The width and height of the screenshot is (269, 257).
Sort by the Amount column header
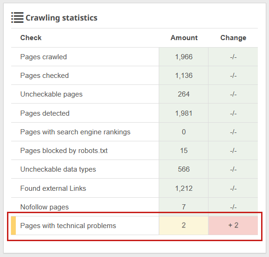click(x=184, y=38)
